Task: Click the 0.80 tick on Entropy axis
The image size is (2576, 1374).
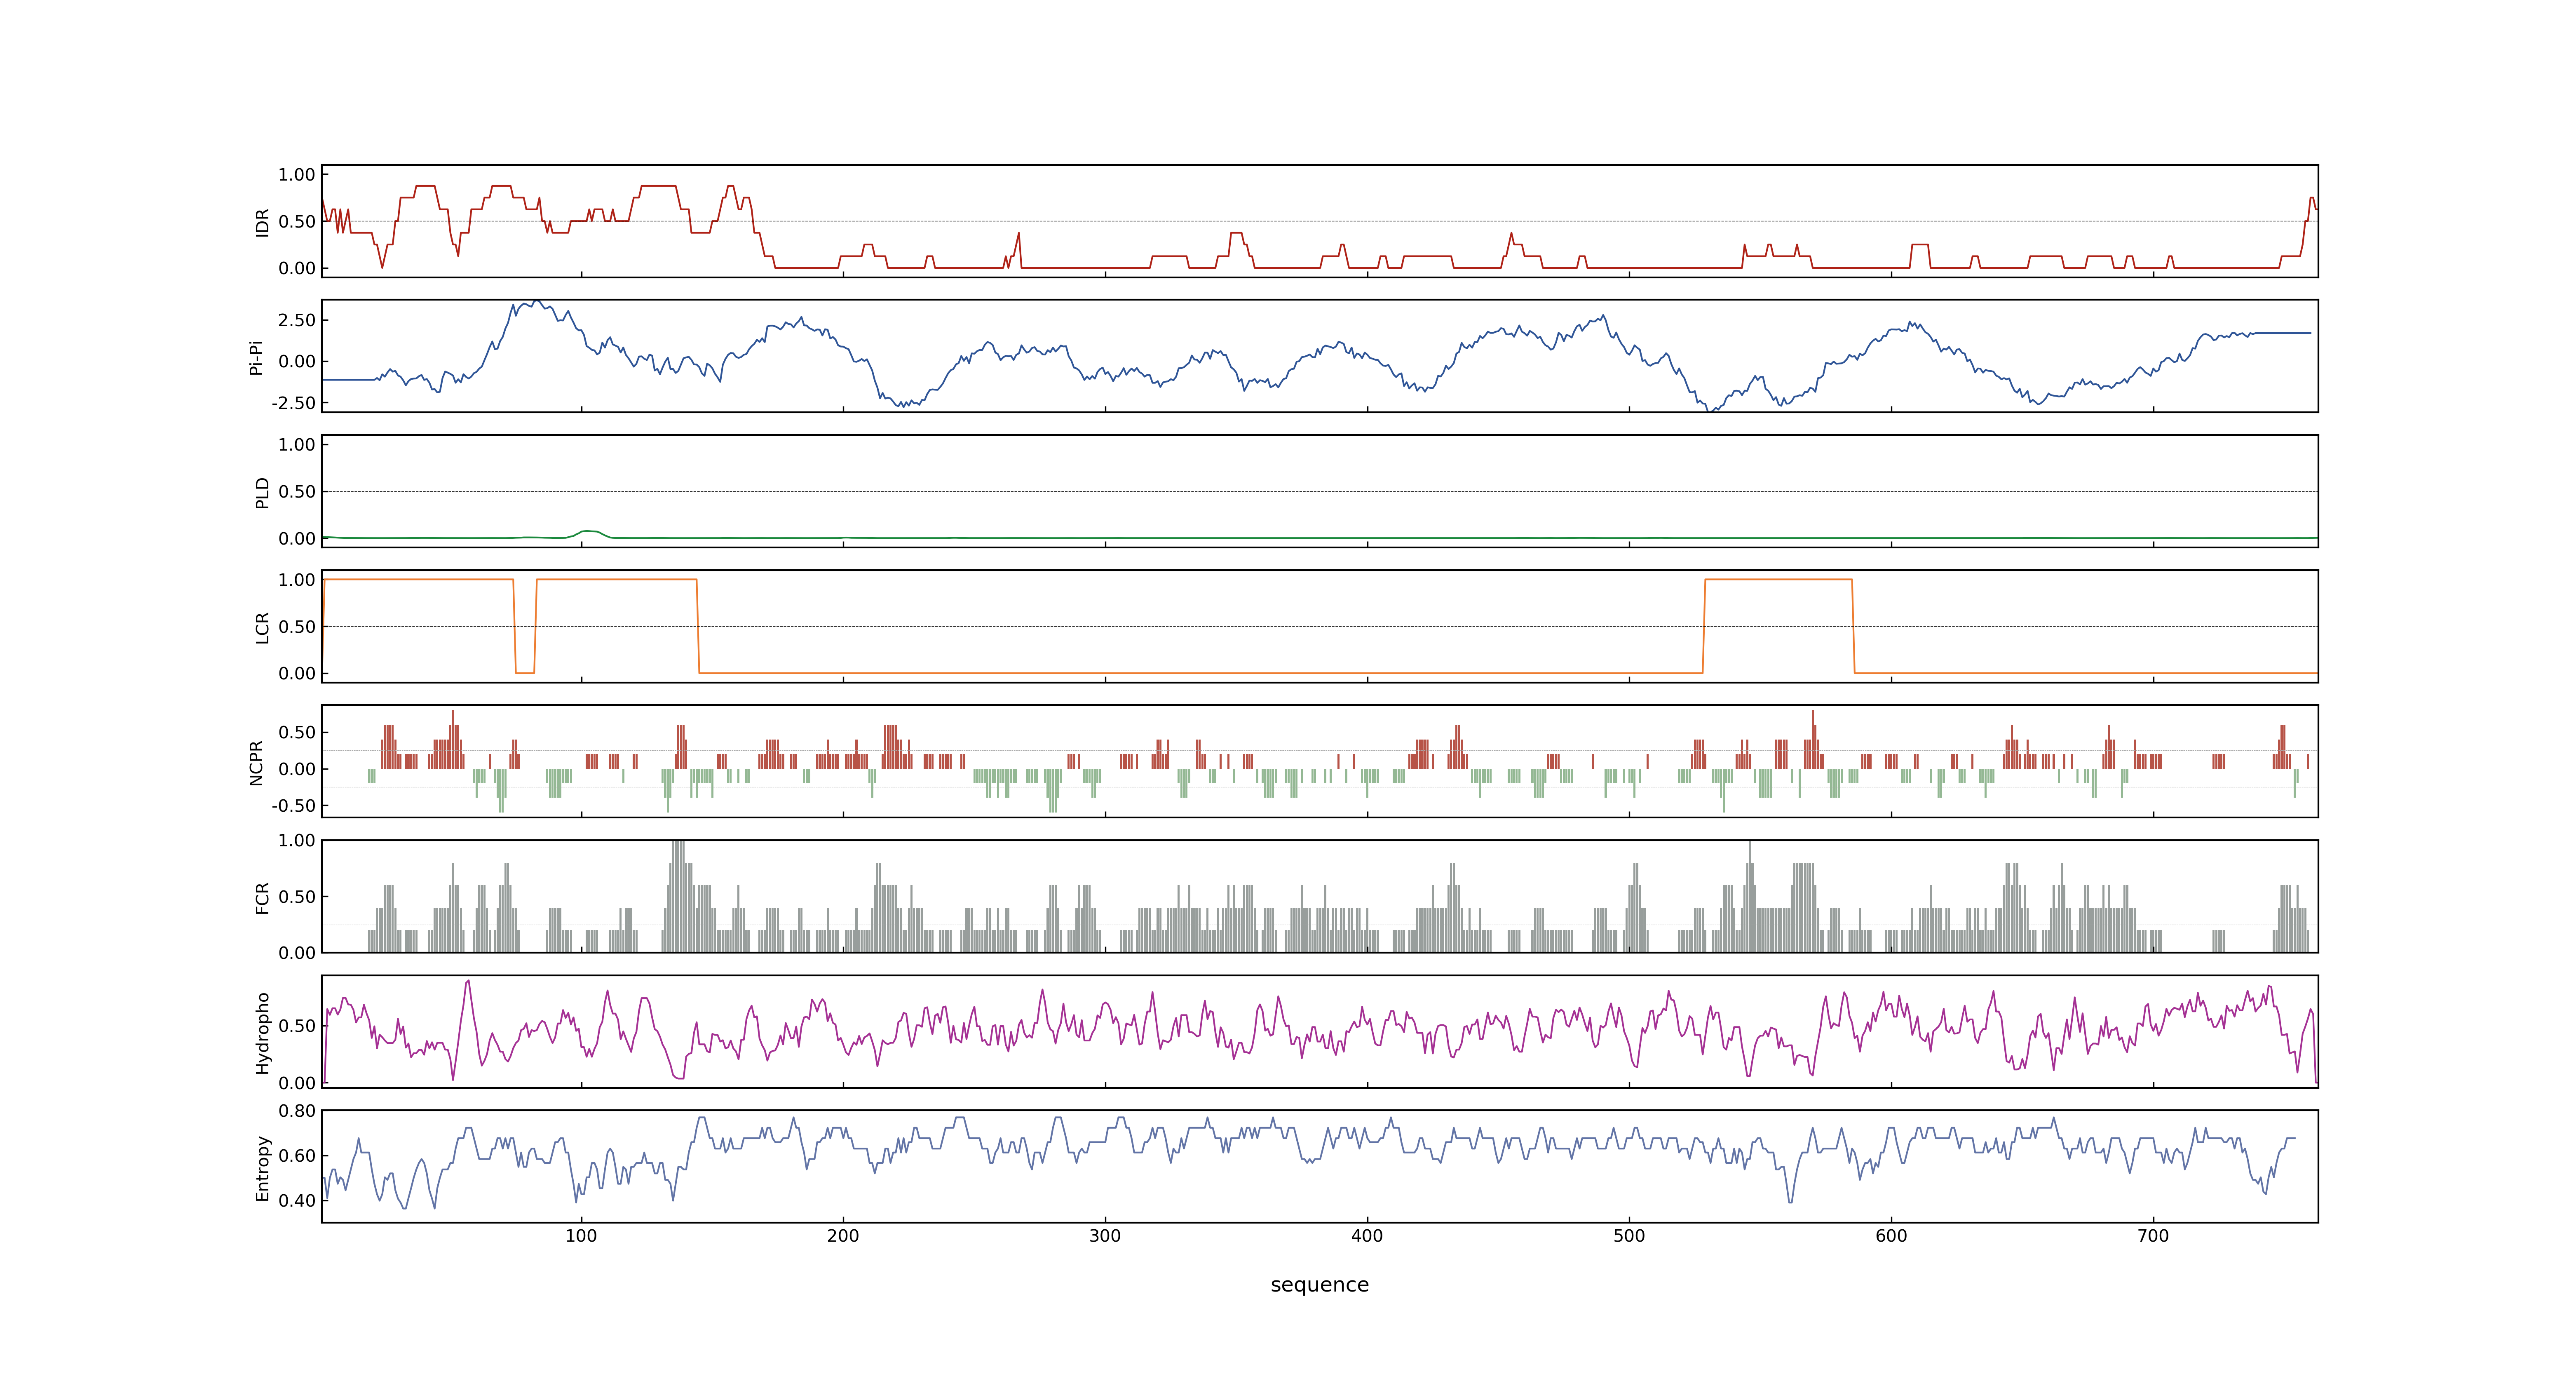Action: [x=297, y=1111]
